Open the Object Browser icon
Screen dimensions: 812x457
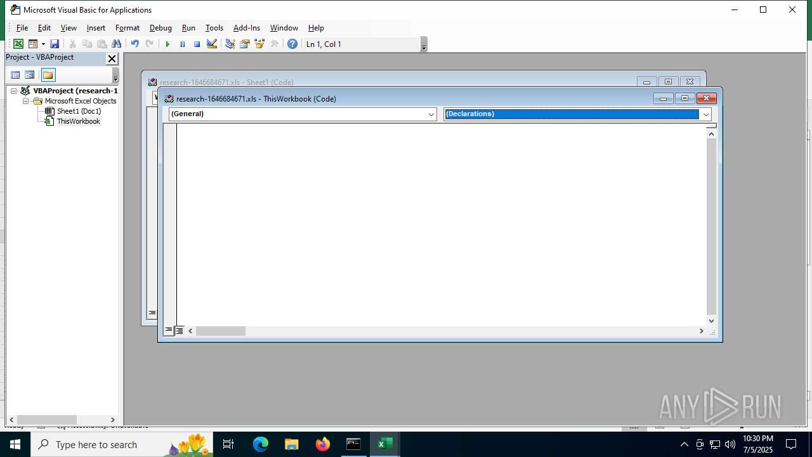pyautogui.click(x=259, y=44)
